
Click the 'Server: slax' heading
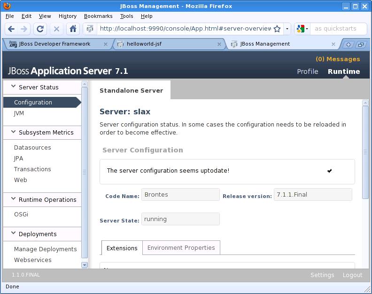pyautogui.click(x=125, y=111)
